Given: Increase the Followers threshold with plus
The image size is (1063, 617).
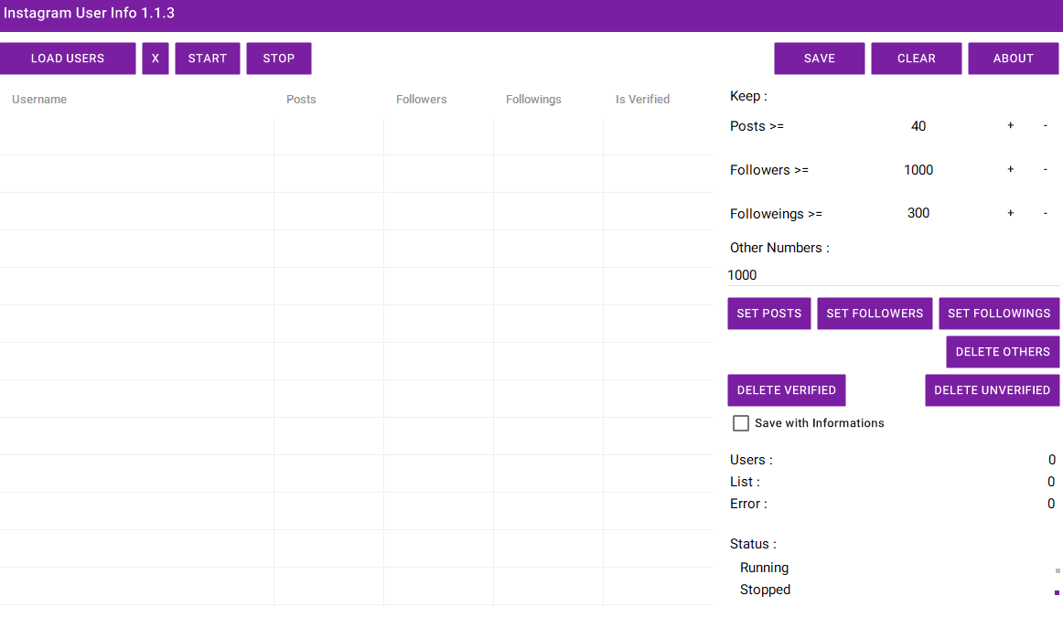Looking at the screenshot, I should tap(1011, 170).
